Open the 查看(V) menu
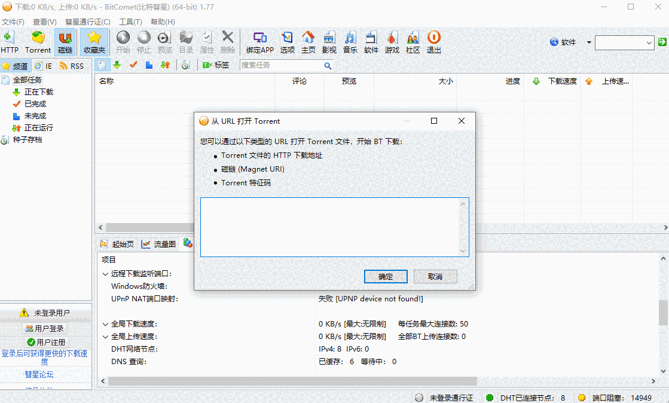The image size is (669, 403). click(x=45, y=22)
